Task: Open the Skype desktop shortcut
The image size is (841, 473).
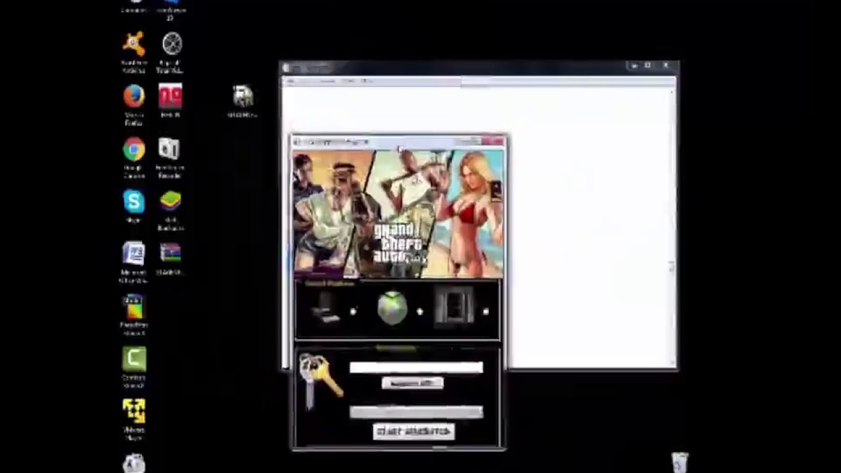Action: click(133, 202)
